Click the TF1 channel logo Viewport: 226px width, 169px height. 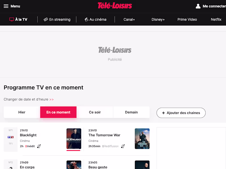tap(11, 137)
